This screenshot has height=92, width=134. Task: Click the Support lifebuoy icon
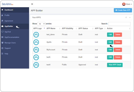(x=2, y=48)
